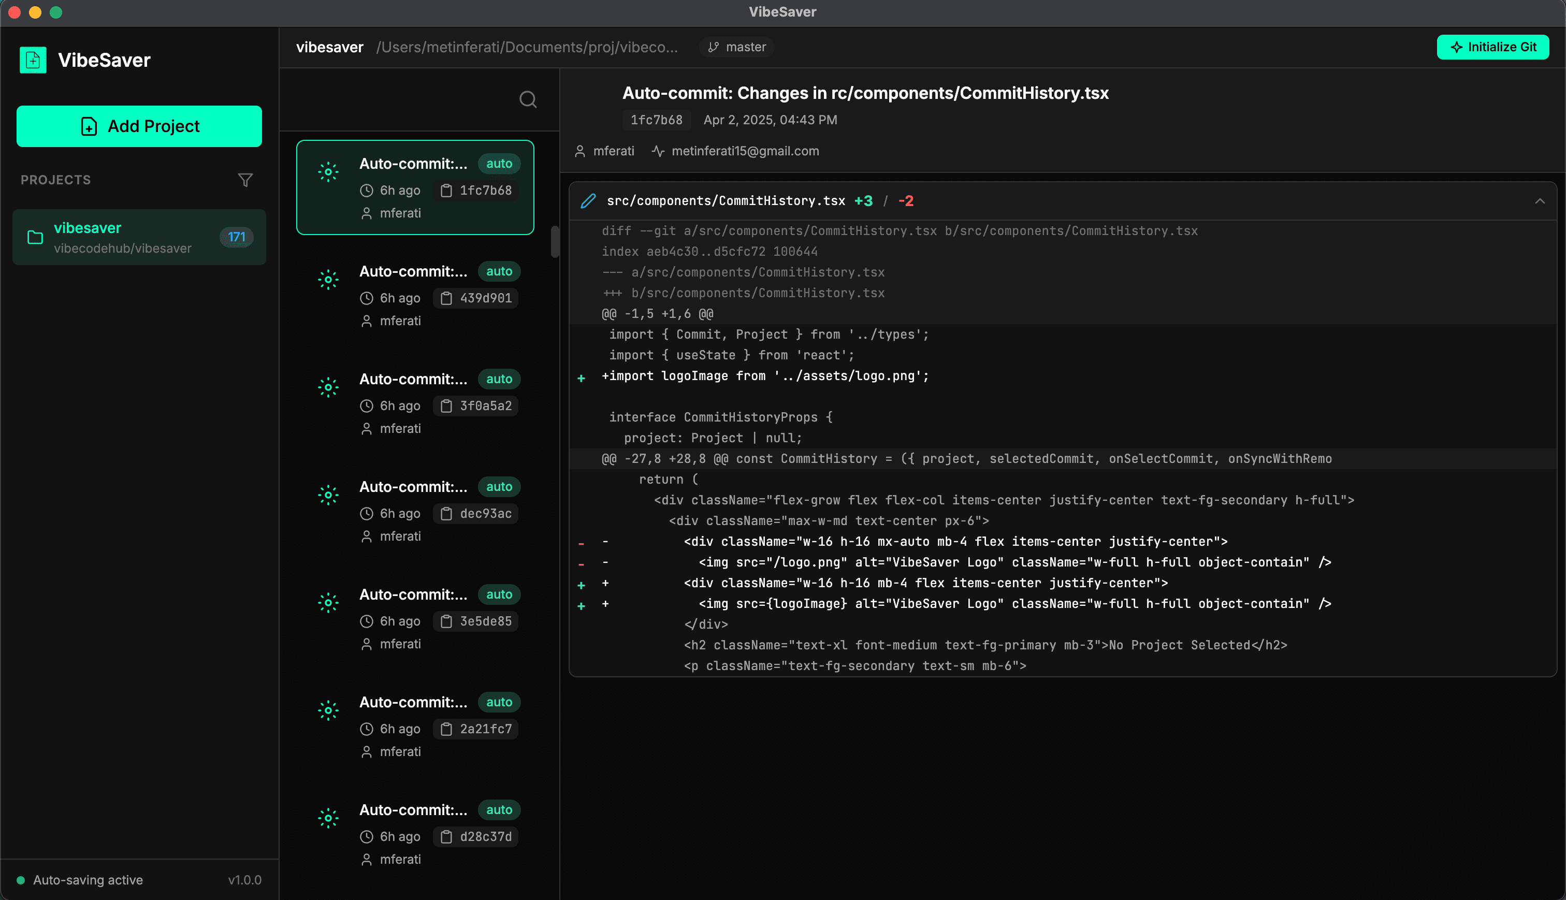Click the sun icon on commit dec93ac
Image resolution: width=1566 pixels, height=900 pixels.
[328, 495]
